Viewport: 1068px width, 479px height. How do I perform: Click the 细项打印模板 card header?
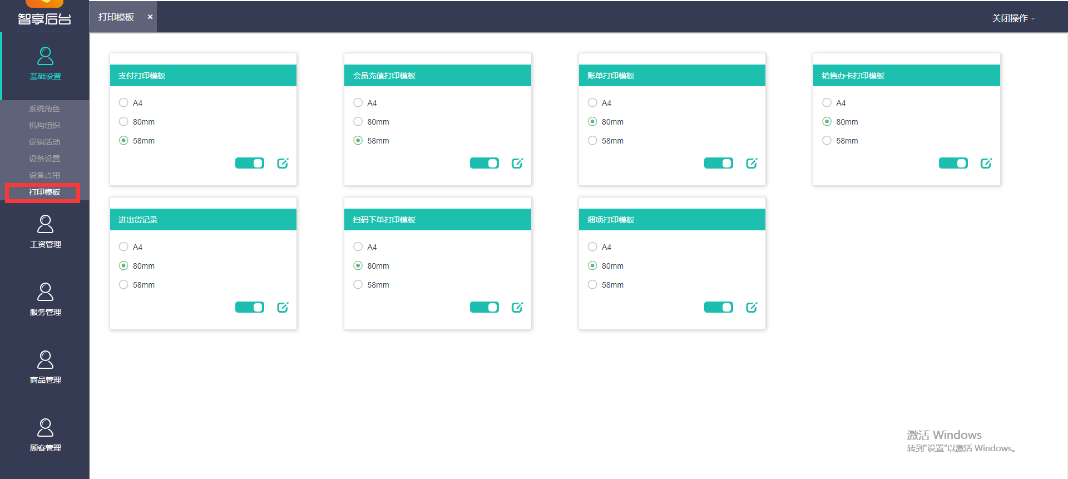[x=672, y=220]
